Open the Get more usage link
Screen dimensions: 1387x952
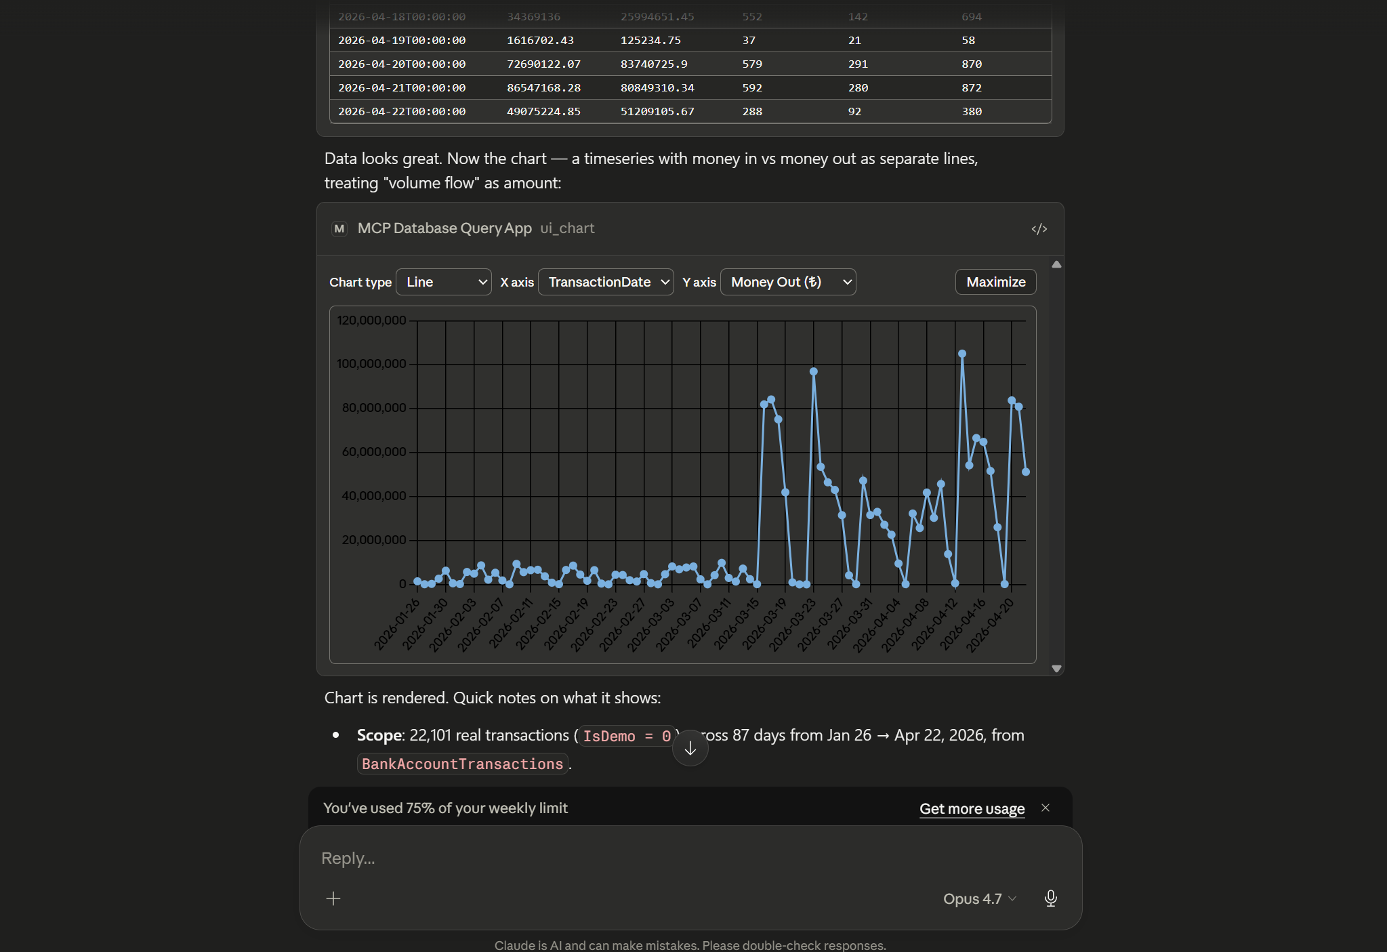(972, 808)
